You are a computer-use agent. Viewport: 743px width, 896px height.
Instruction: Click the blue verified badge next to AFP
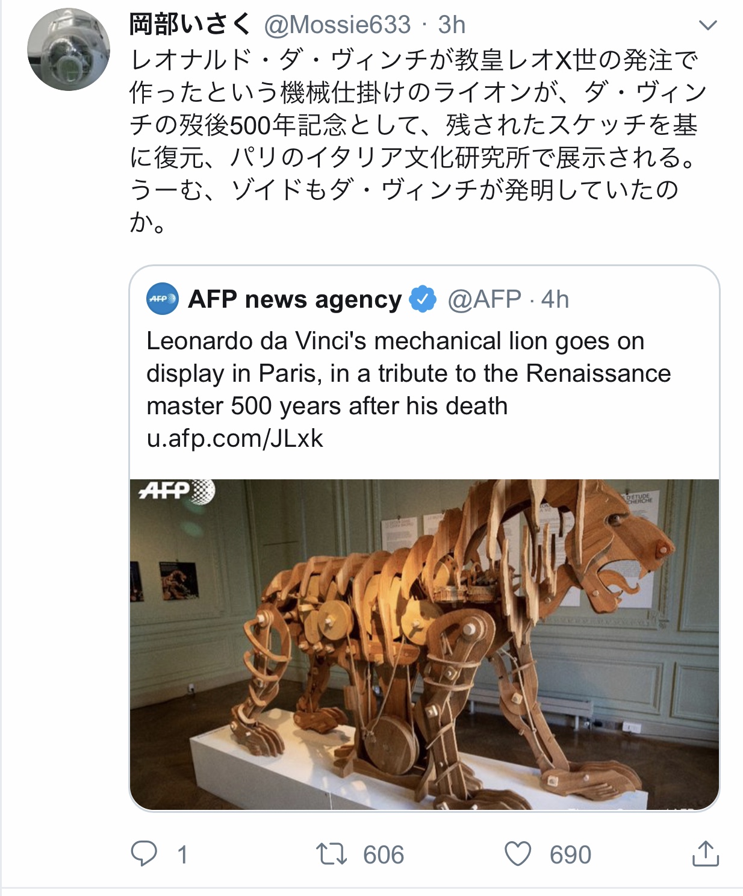pyautogui.click(x=423, y=299)
